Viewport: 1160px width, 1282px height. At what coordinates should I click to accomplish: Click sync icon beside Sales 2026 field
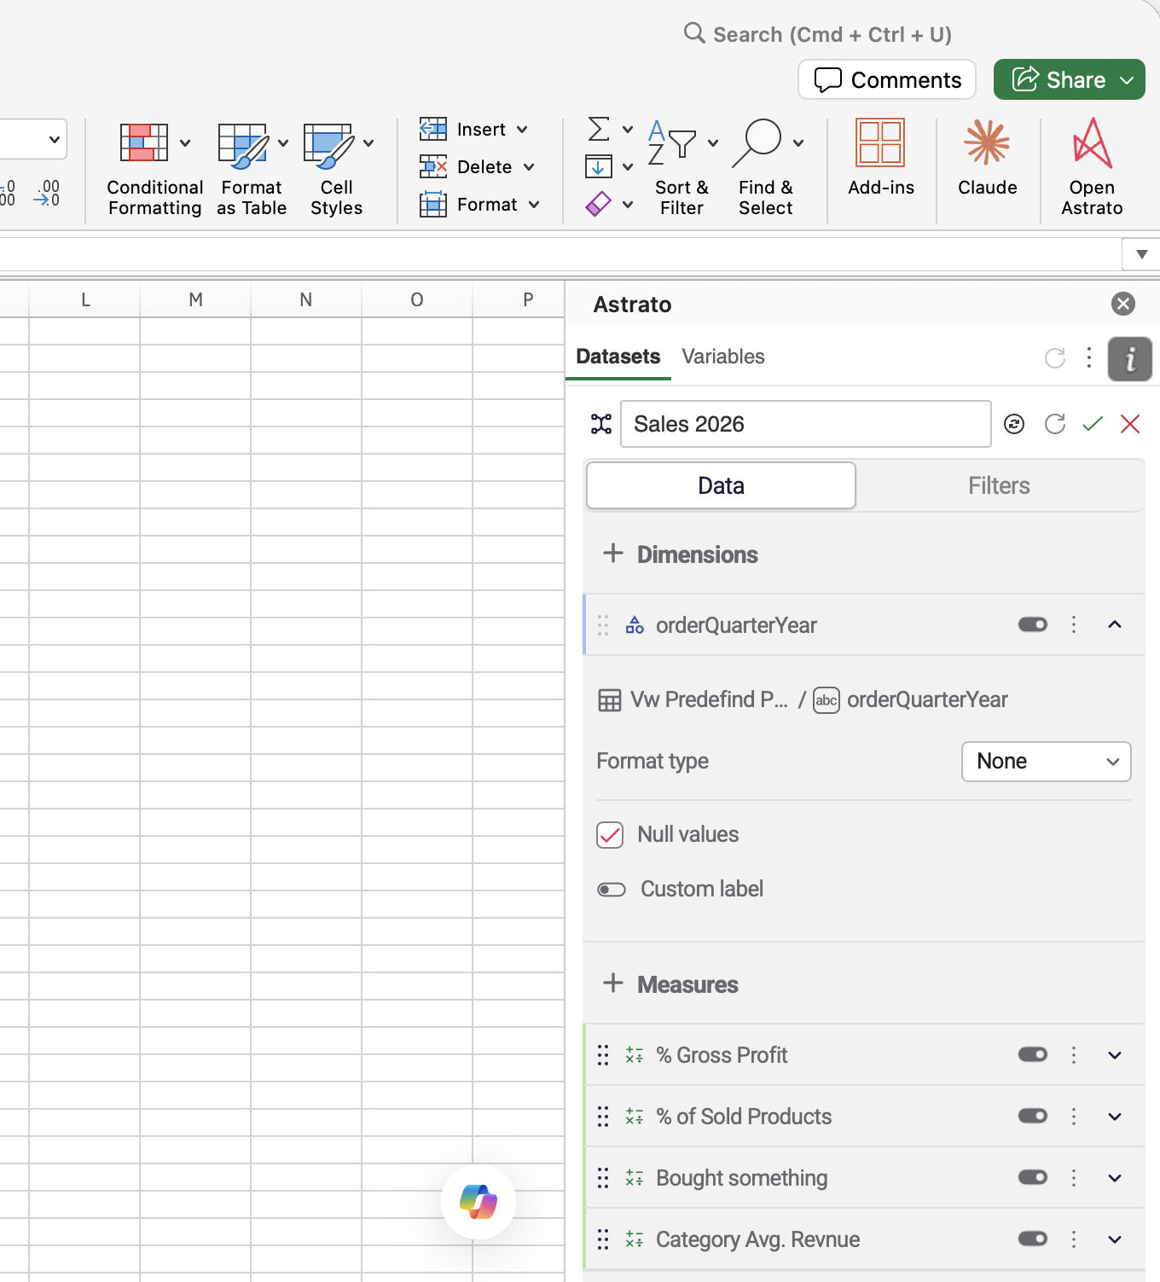1014,424
